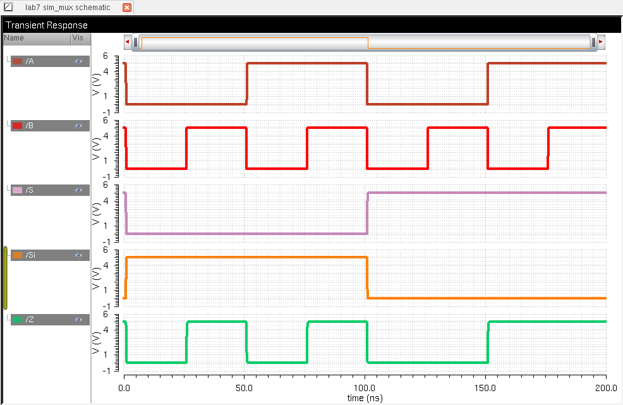Expand the /B signal tree node

[x=8, y=125]
